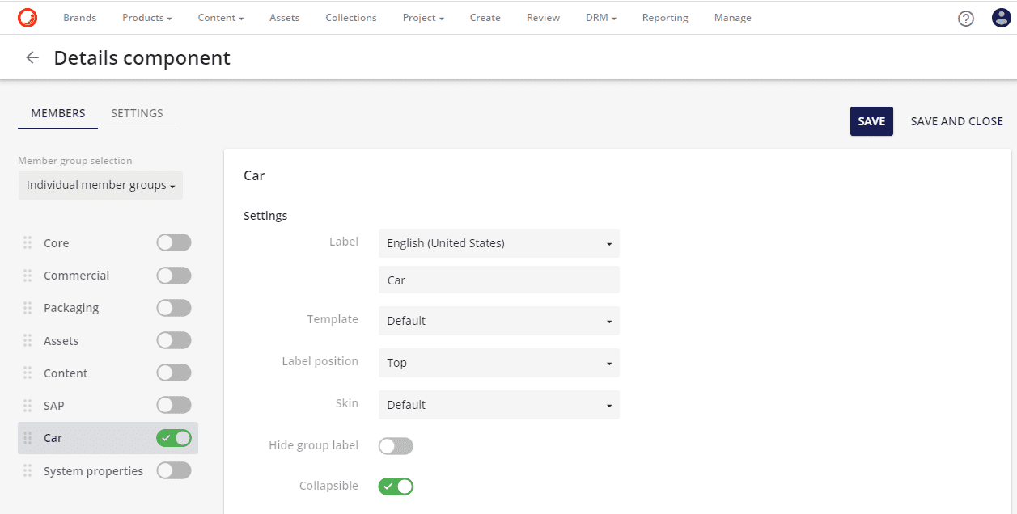Screen dimensions: 1017x514
Task: Select the Content member group row
Action: (x=108, y=373)
